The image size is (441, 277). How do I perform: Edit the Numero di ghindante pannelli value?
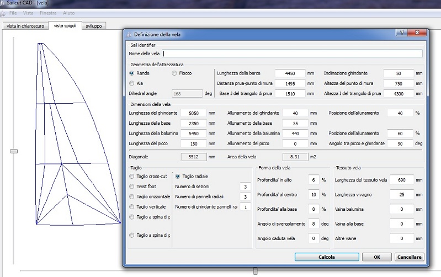tap(245, 207)
